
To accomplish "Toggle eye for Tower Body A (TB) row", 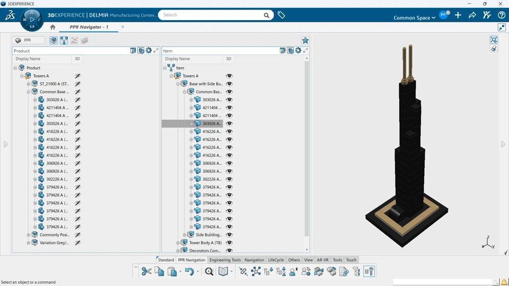I will [229, 243].
